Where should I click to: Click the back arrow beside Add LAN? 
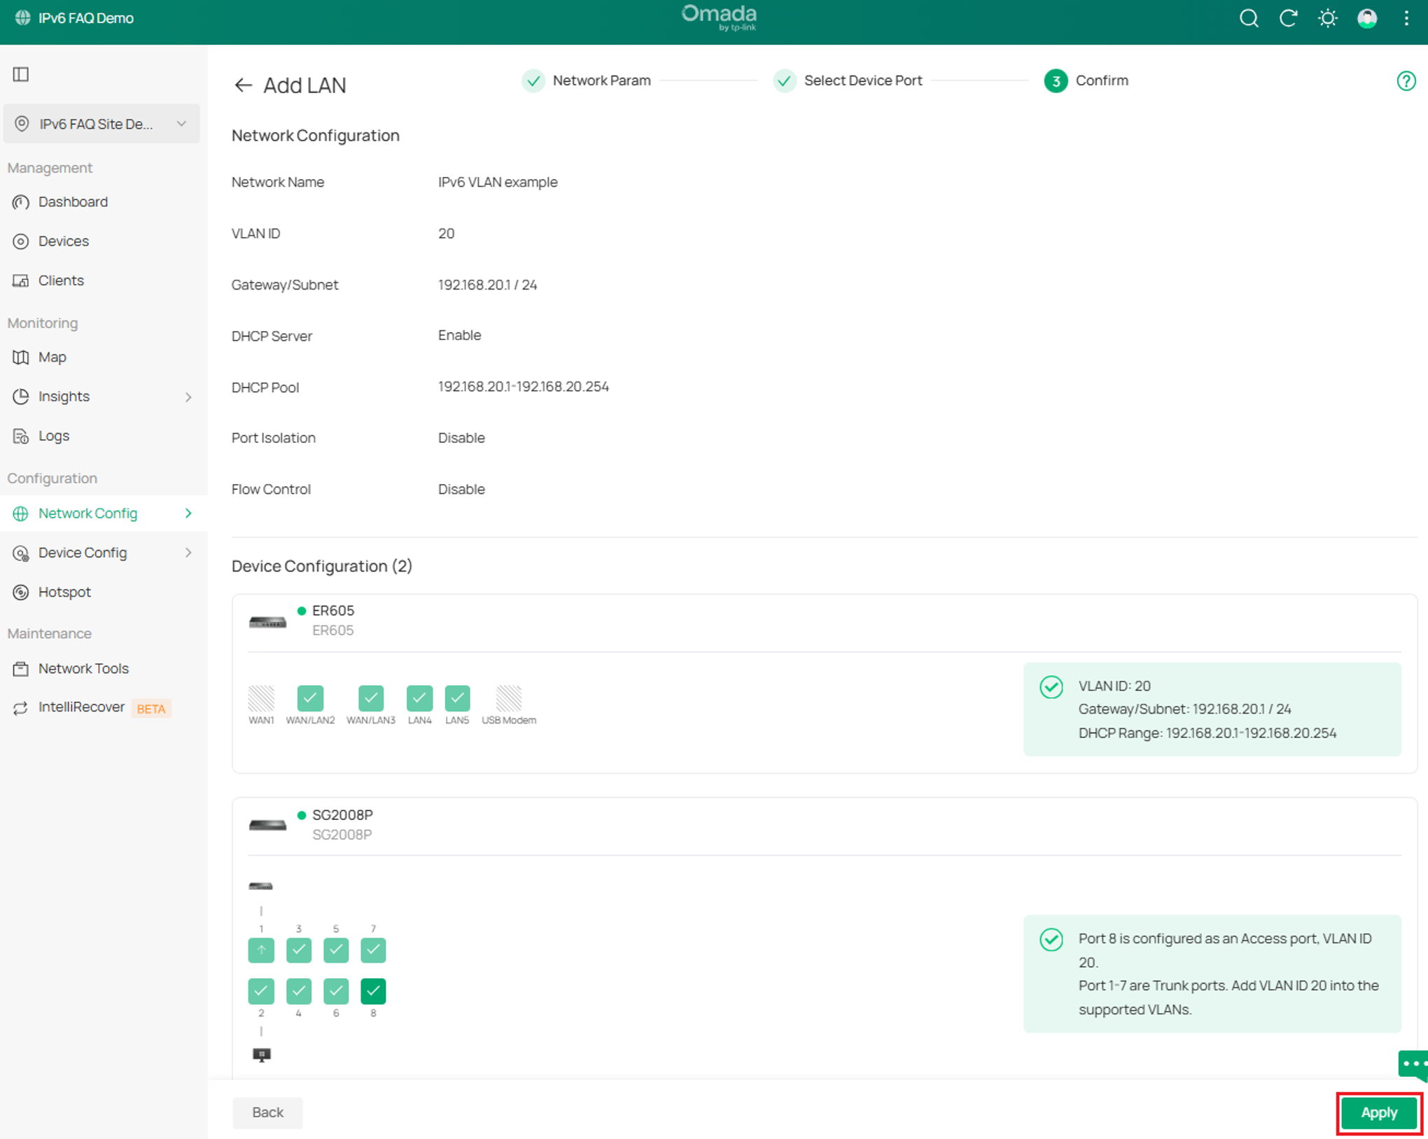pos(243,85)
